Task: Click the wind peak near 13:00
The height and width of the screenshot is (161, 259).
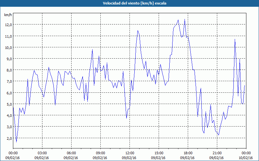Action: pyautogui.click(x=138, y=31)
